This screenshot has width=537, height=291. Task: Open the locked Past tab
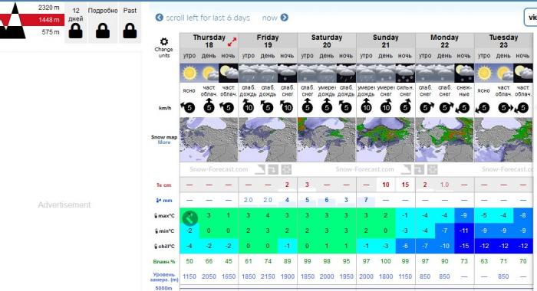[x=130, y=24]
